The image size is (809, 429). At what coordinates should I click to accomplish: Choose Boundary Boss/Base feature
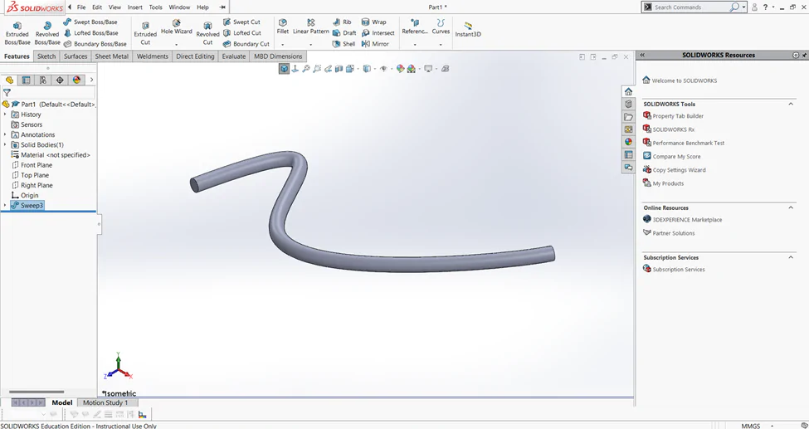pyautogui.click(x=95, y=44)
